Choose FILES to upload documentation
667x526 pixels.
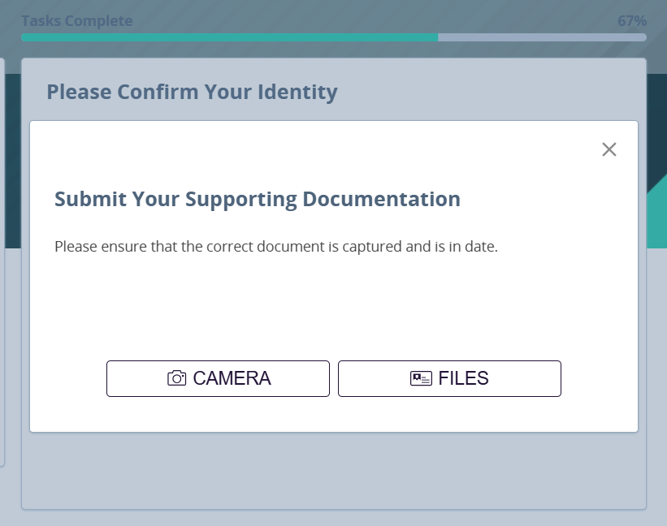449,377
